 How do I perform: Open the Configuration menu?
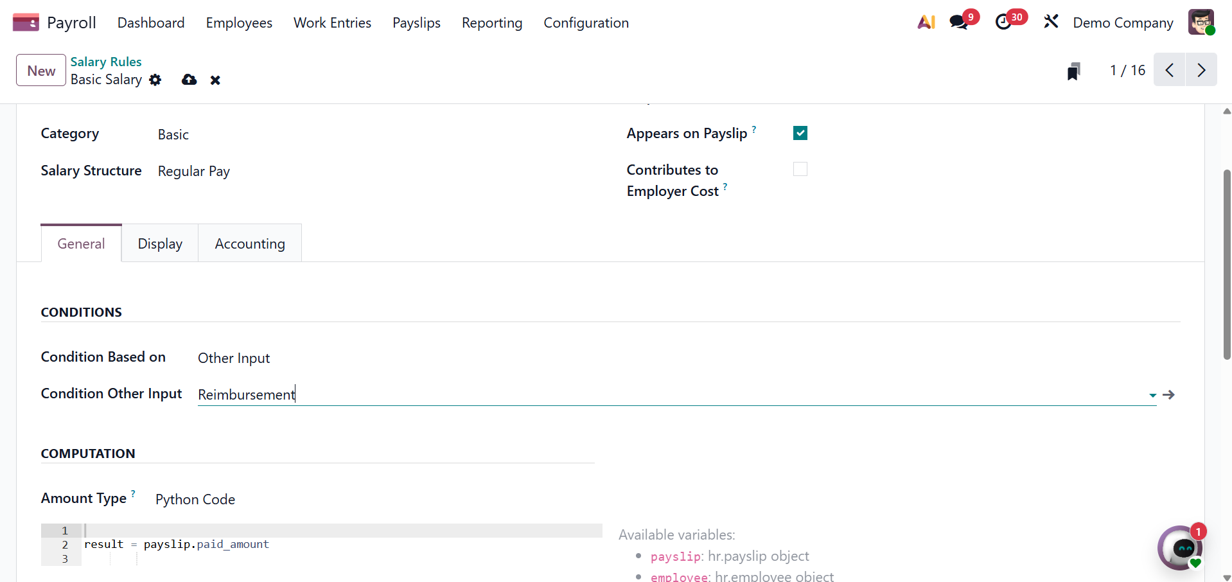coord(586,23)
